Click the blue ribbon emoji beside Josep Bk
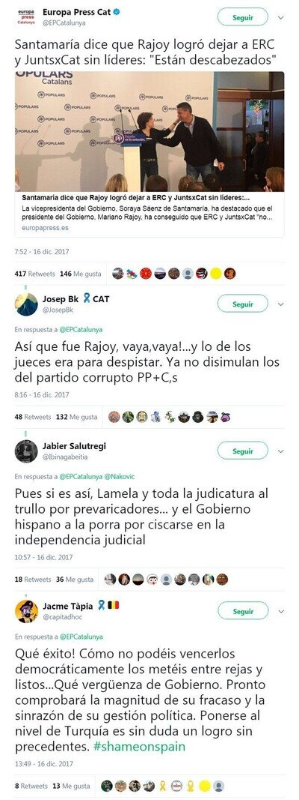The width and height of the screenshot is (299, 800). [x=87, y=299]
